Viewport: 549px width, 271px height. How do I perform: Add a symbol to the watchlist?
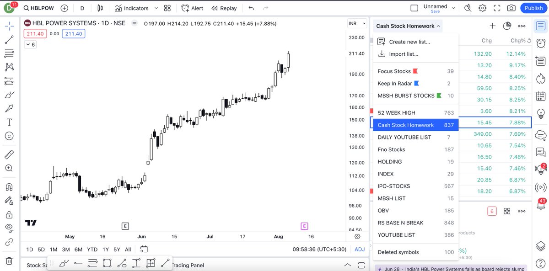pos(492,26)
